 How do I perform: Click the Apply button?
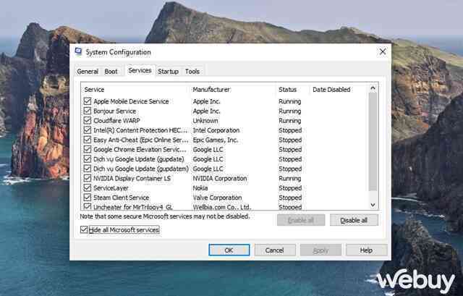(320, 250)
